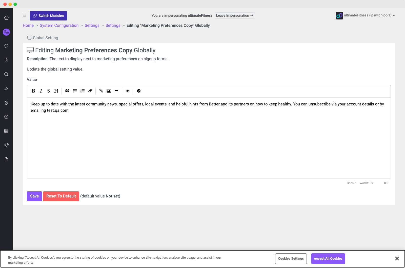
Task: Click the Switch Modules button
Action: (48, 16)
